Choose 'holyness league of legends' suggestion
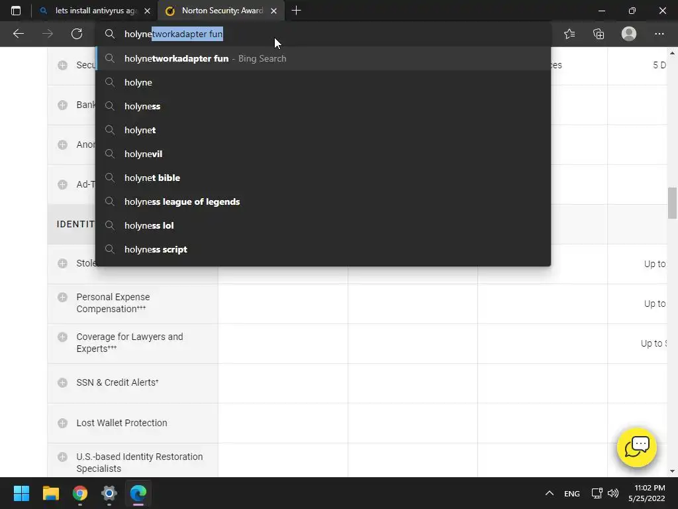The image size is (678, 509). click(x=323, y=201)
